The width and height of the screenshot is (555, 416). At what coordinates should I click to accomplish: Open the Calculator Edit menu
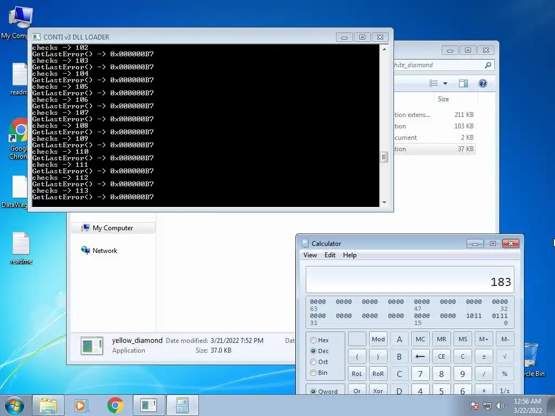pos(330,255)
